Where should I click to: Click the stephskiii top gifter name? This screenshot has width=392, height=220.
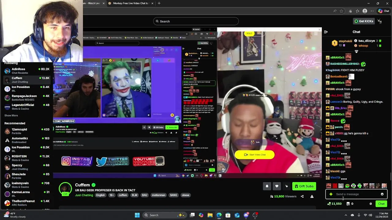(345, 41)
